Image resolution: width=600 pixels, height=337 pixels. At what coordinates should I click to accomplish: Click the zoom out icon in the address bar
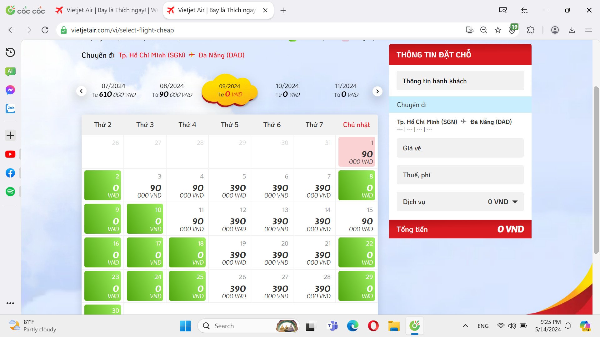coord(483,30)
